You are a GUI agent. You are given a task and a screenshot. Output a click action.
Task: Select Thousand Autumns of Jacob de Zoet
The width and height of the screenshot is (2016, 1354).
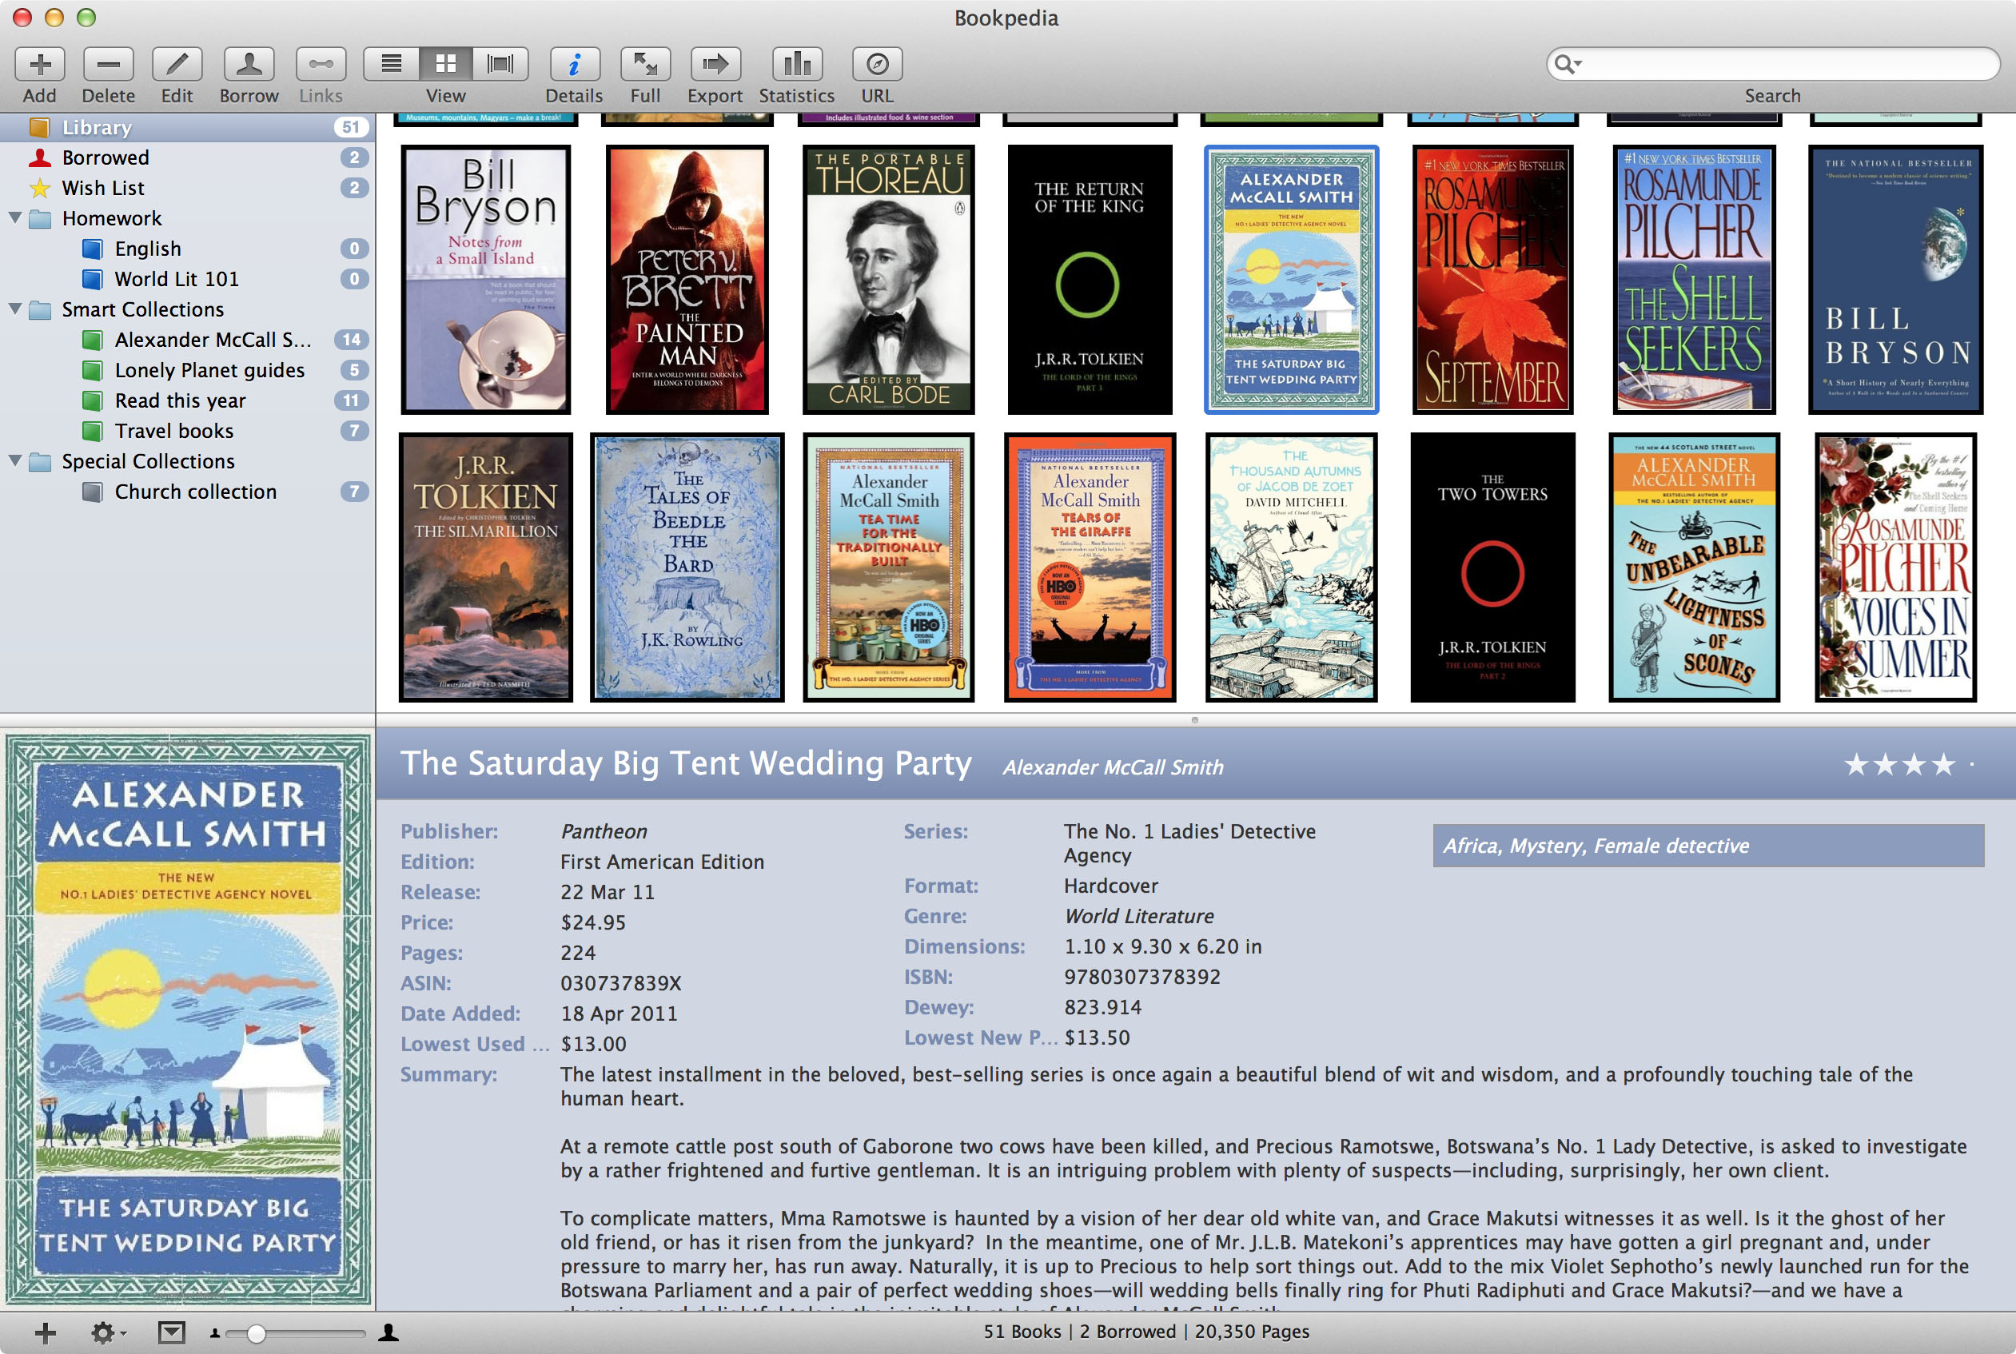click(x=1291, y=567)
